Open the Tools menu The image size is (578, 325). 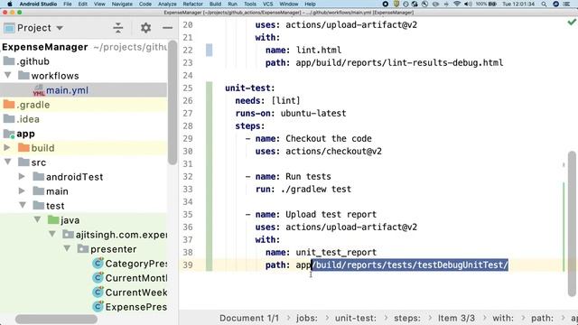pyautogui.click(x=250, y=4)
